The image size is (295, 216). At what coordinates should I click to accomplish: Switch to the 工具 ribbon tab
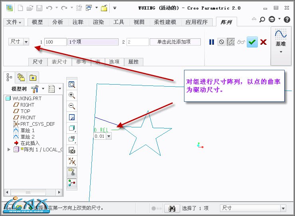[119, 22]
